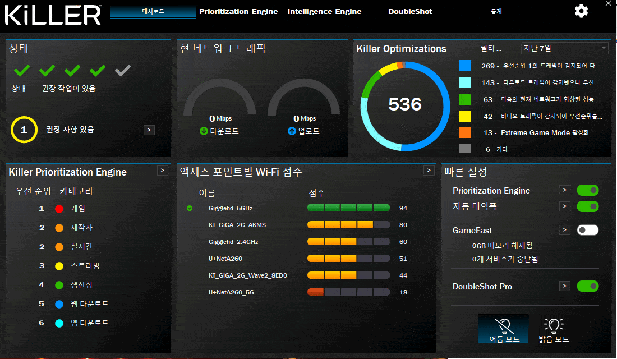Click the 0GB 메모리 해제됨 text
617x359 pixels.
pos(502,246)
